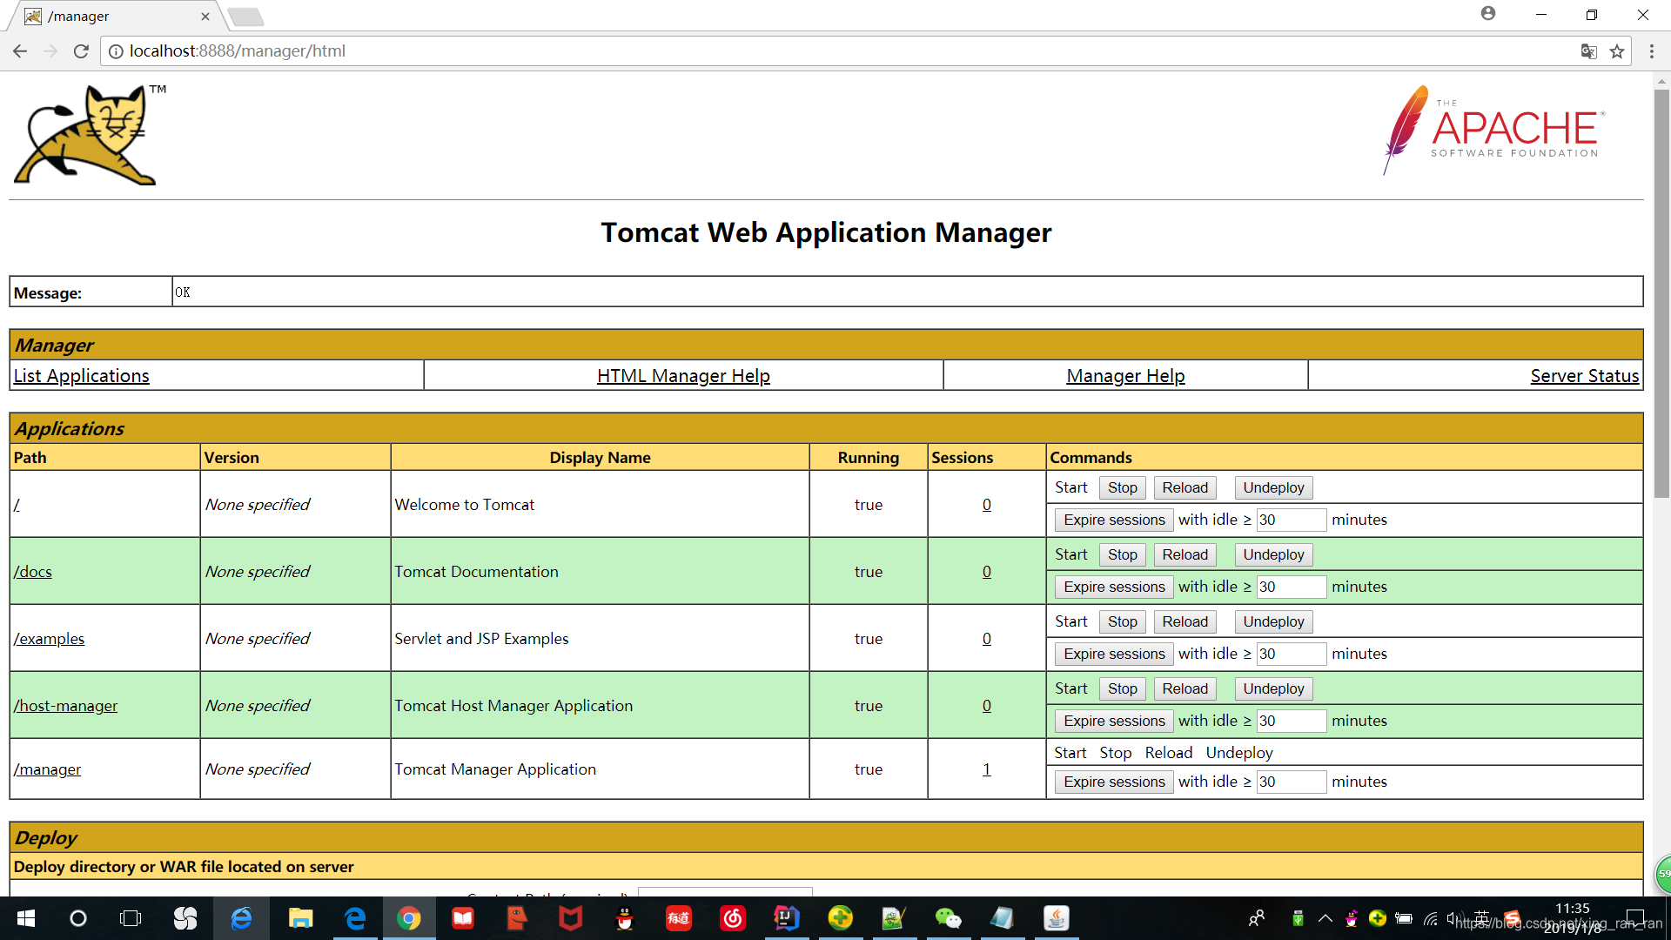Open File Explorer from the taskbar
The height and width of the screenshot is (940, 1671).
click(300, 918)
